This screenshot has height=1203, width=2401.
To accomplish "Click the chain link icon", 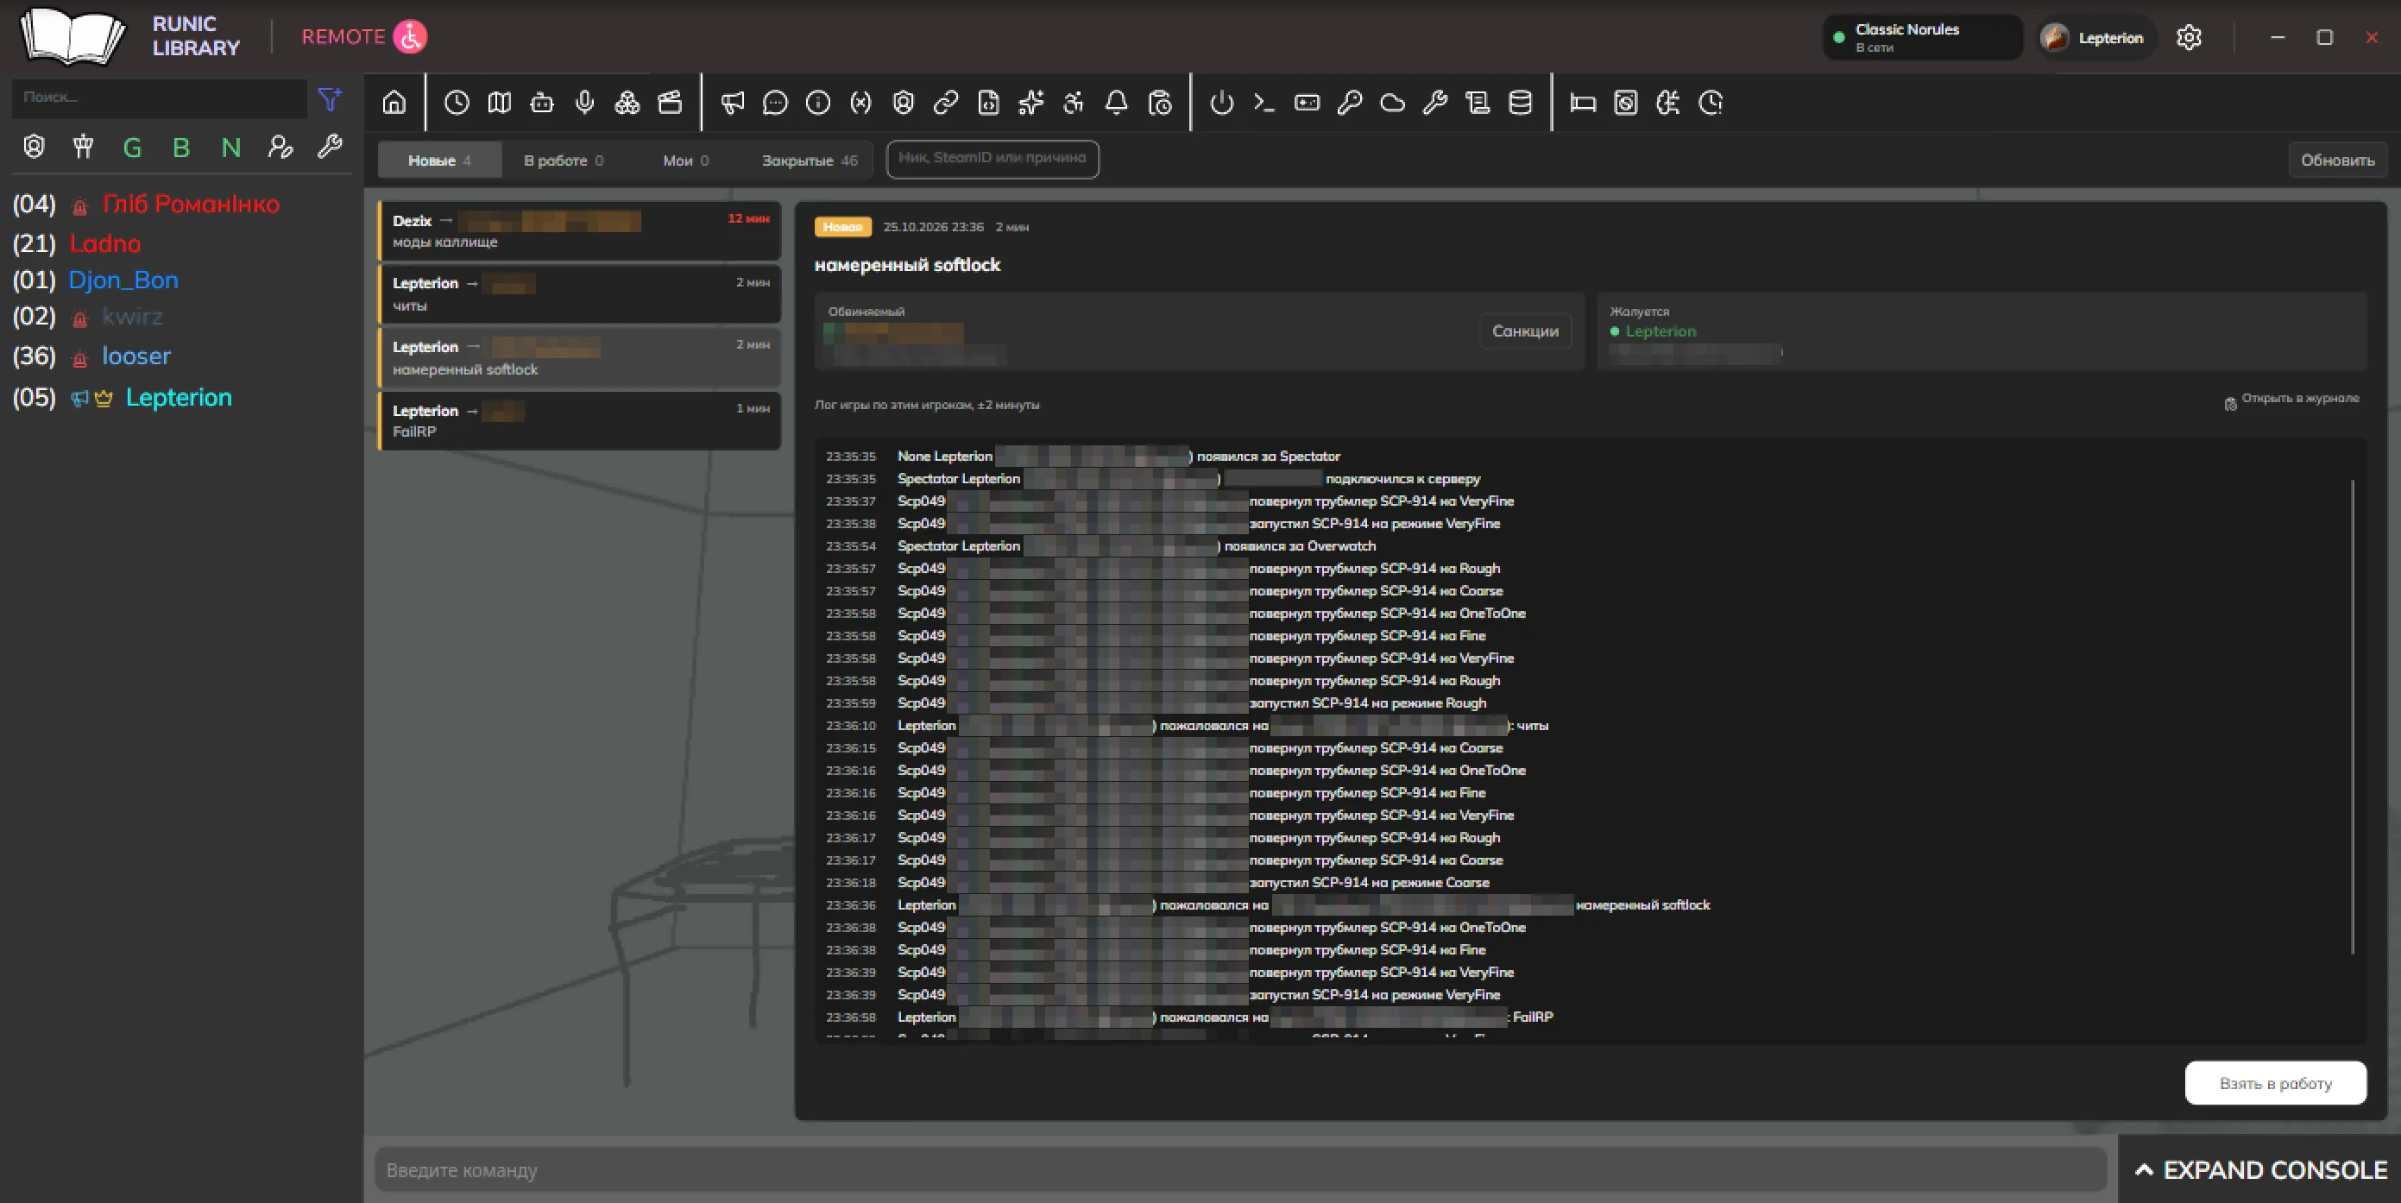I will tap(946, 103).
